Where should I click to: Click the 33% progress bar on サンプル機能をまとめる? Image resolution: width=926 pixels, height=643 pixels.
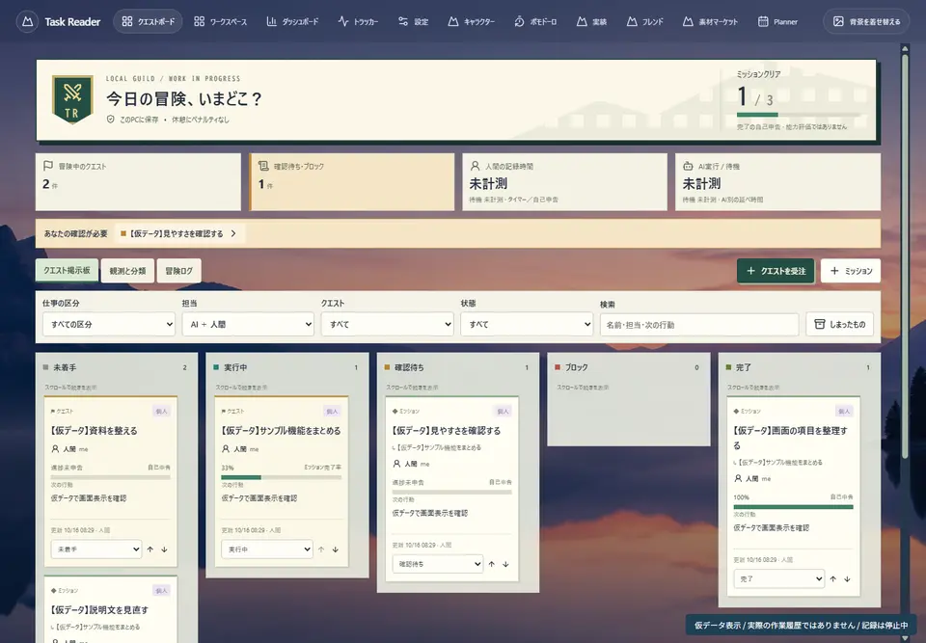pyautogui.click(x=281, y=477)
